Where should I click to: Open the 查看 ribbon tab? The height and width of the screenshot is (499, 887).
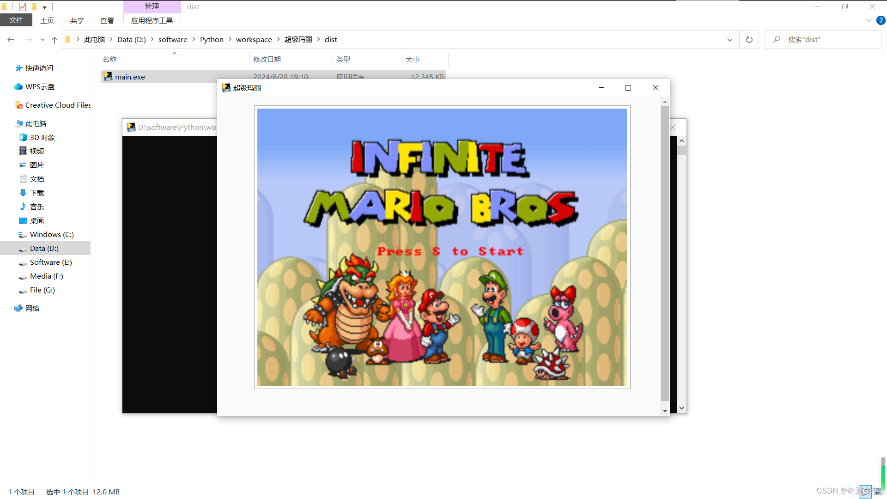[x=107, y=20]
